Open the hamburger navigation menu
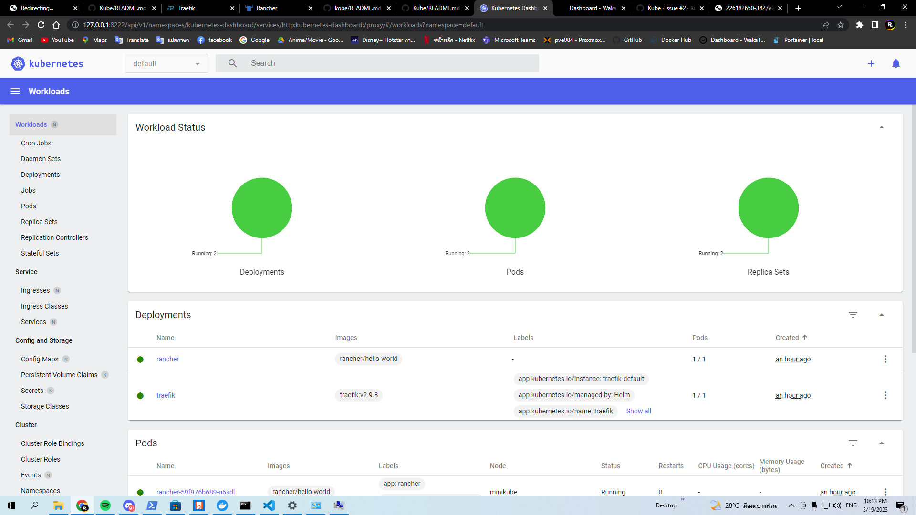This screenshot has height=515, width=916. coord(15,91)
